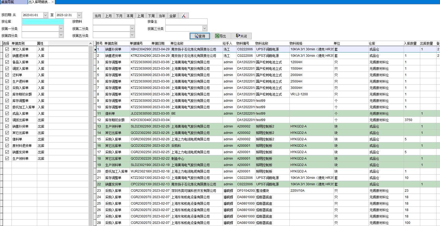Open the start date 2023-01-01 dropdown
Screen dimensions: 440x226
pyautogui.click(x=45, y=15)
